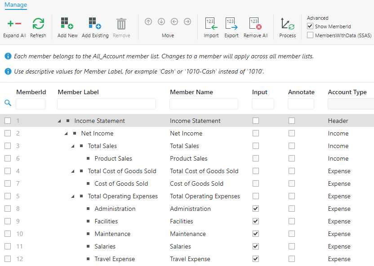Viewport: 374px width, 266px height.
Task: Uncheck Show MemberId
Action: pos(310,26)
